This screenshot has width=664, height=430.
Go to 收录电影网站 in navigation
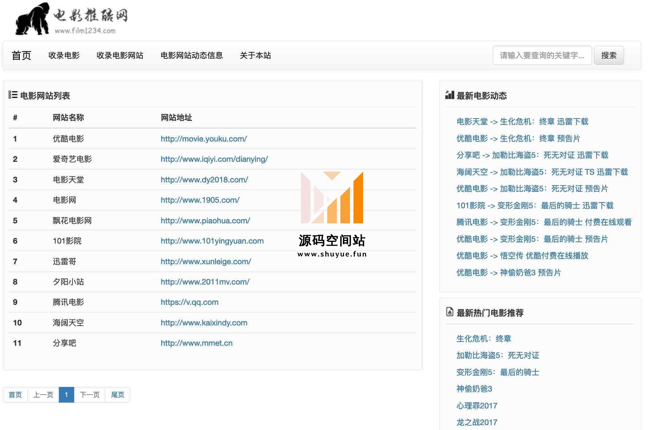tap(120, 55)
